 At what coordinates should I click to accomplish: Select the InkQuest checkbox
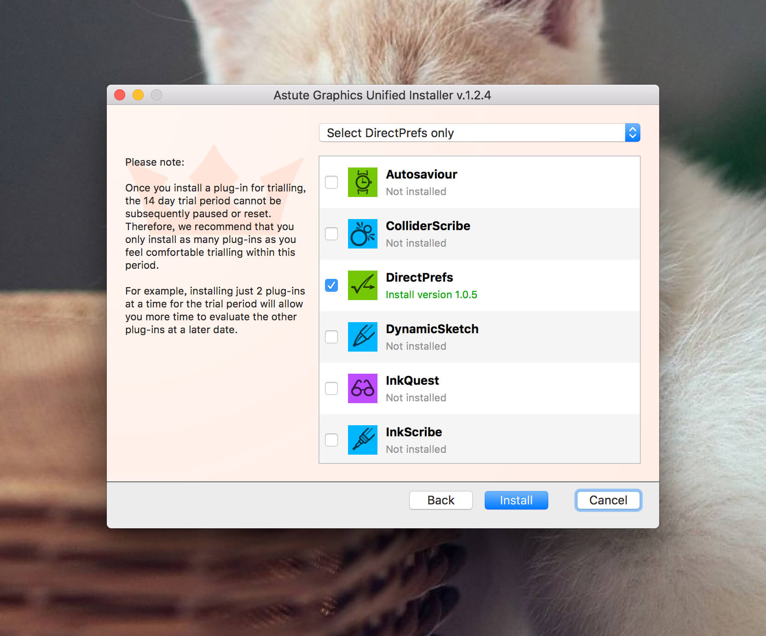click(331, 388)
